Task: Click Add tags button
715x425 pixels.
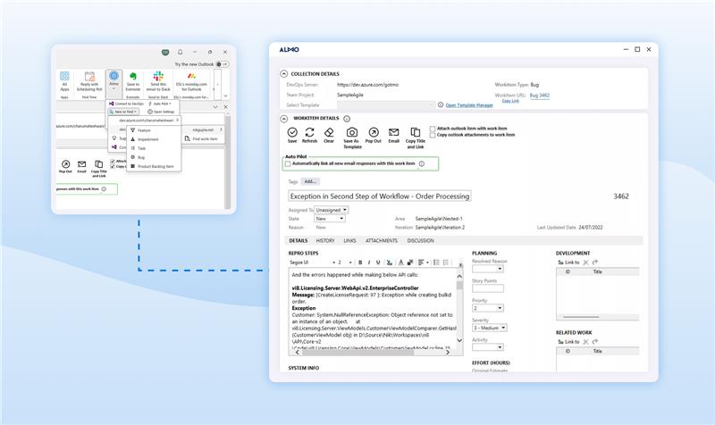Action: [310, 181]
